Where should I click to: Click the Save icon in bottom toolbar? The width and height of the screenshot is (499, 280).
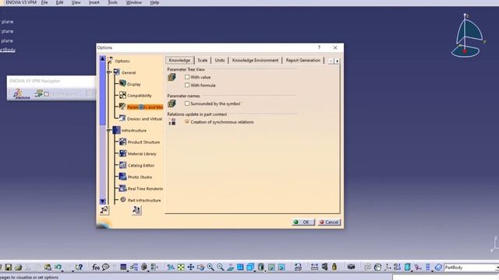tap(9, 268)
